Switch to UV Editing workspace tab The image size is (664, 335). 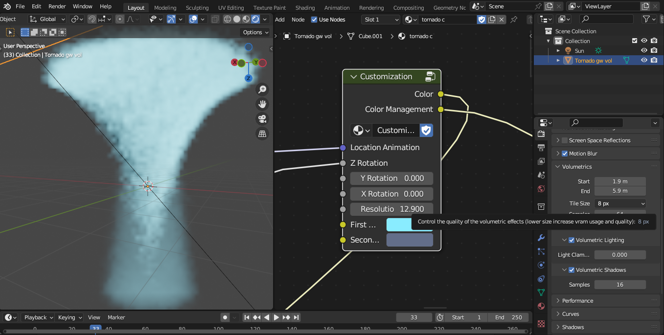pos(231,8)
